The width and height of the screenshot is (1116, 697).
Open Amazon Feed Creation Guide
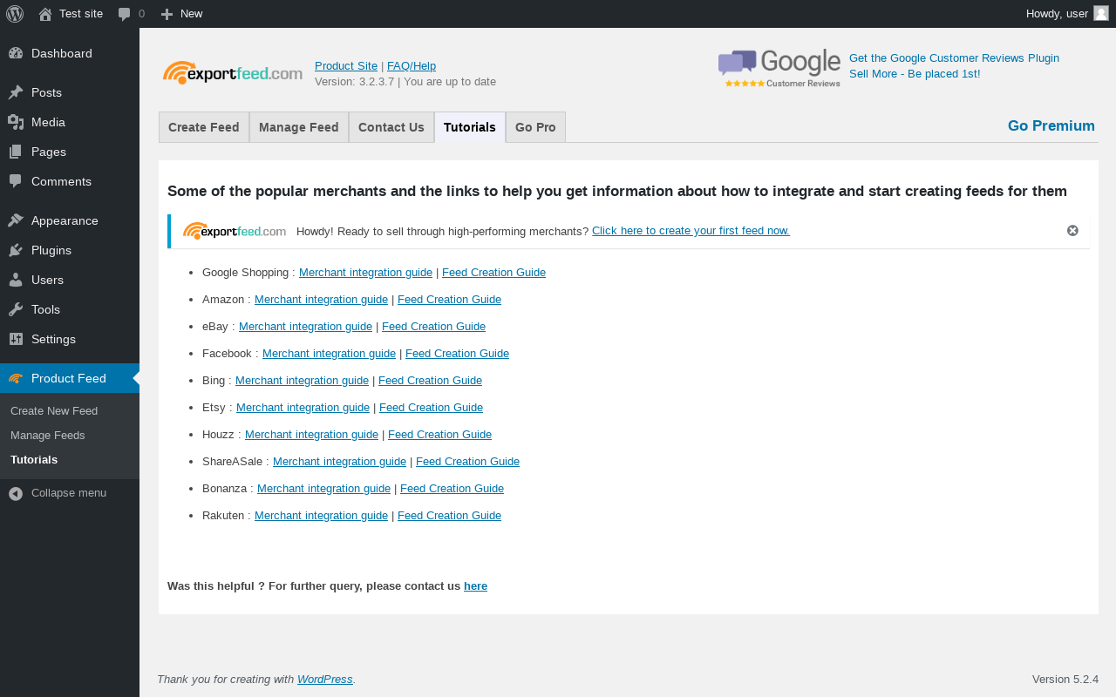coord(449,299)
